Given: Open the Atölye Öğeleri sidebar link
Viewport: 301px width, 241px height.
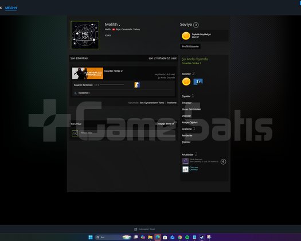Looking at the screenshot, I should click(189, 122).
